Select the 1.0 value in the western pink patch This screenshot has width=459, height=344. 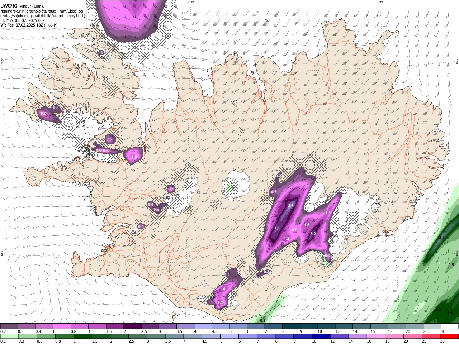[134, 157]
